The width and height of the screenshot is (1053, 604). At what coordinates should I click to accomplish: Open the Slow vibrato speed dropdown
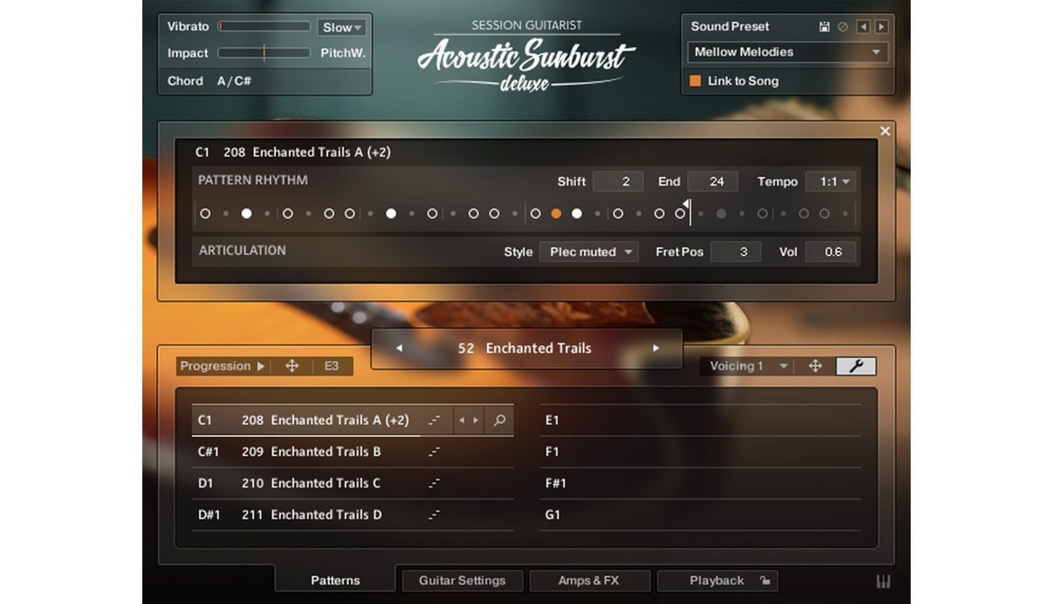(341, 27)
